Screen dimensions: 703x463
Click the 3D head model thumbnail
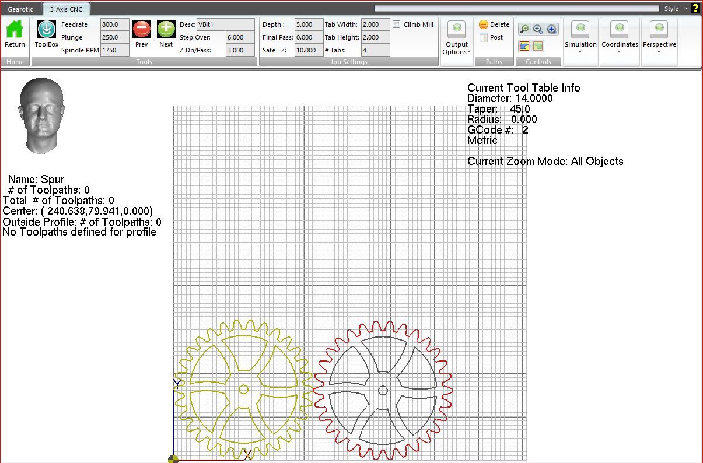tap(42, 115)
